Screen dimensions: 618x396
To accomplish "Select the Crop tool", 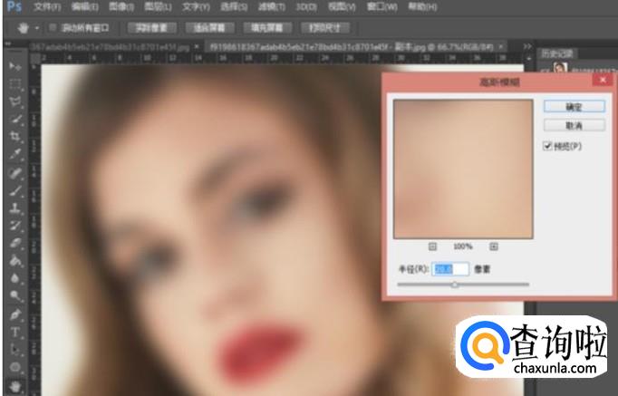I will point(15,136).
